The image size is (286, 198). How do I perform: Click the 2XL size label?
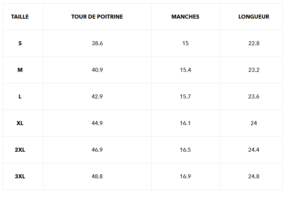pos(20,150)
